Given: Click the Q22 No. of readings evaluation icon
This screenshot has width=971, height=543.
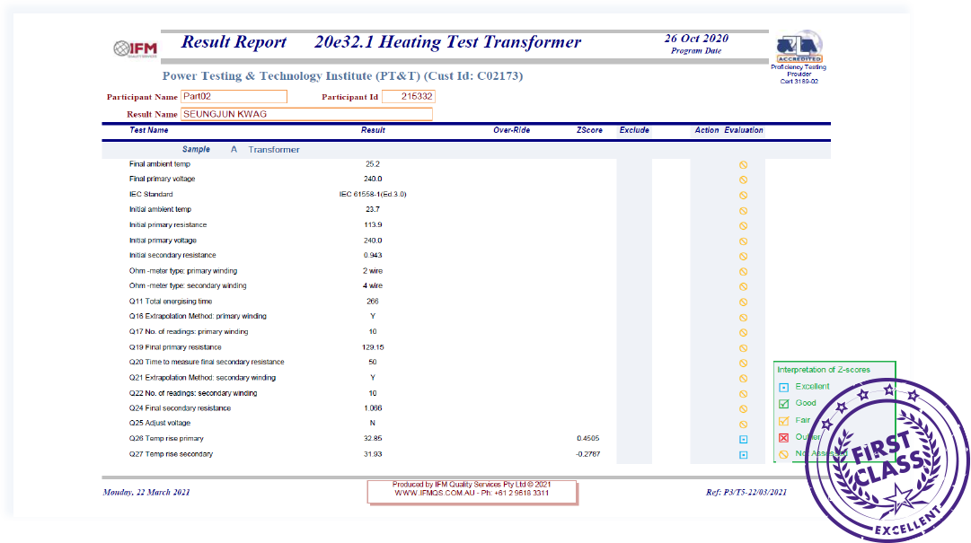Looking at the screenshot, I should point(743,394).
